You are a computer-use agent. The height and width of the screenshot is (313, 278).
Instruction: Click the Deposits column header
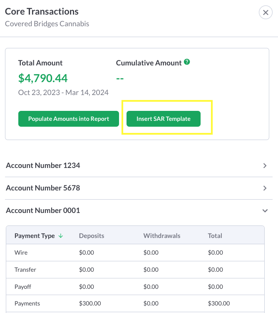(92, 236)
